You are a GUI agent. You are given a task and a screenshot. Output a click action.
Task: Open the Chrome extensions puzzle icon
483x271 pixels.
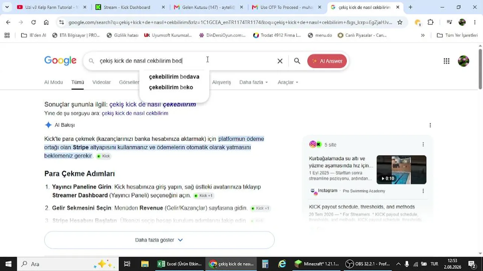point(431,22)
